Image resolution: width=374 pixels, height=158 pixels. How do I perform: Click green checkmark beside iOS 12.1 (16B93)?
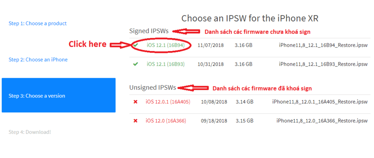tap(136, 64)
